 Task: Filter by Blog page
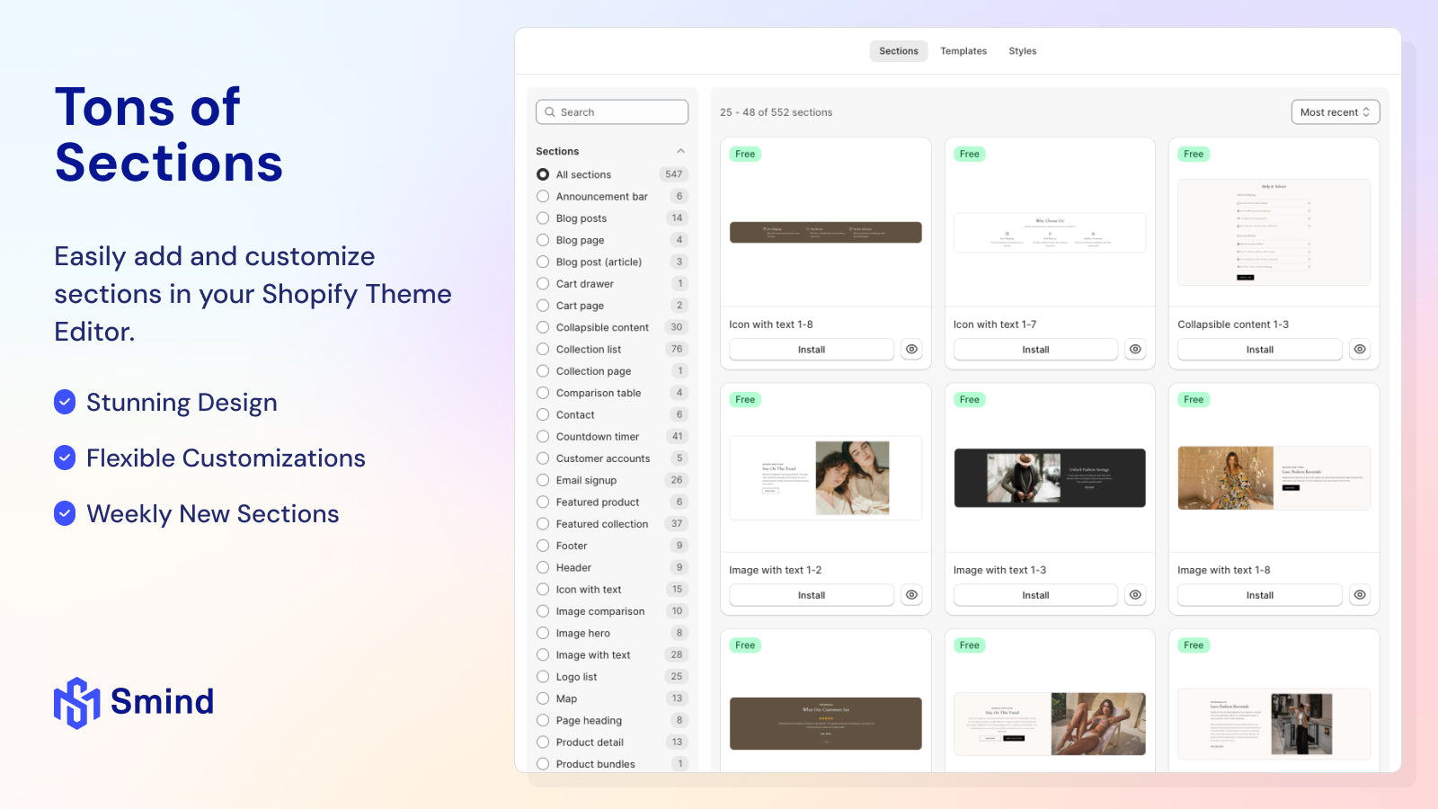543,240
